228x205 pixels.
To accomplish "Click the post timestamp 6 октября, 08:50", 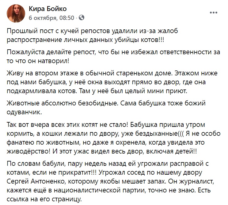I will tap(51, 18).
